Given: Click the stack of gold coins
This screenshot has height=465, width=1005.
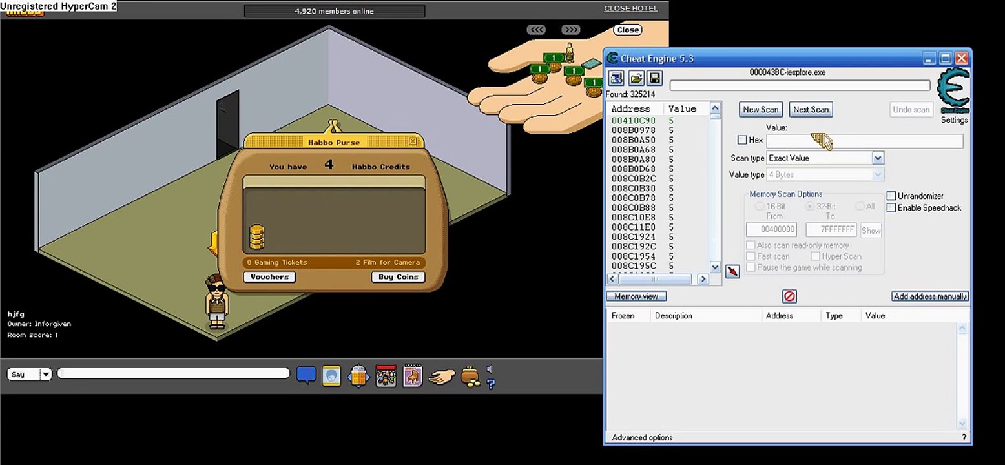Looking at the screenshot, I should pyautogui.click(x=256, y=237).
